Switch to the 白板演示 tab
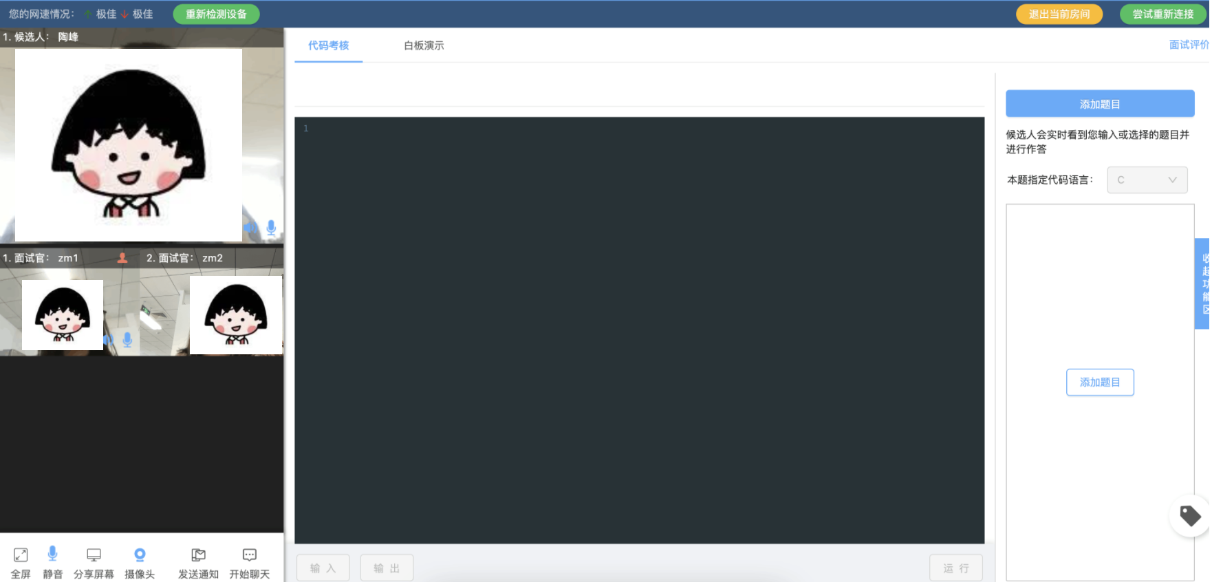Screen dimensions: 1212x582 [424, 45]
